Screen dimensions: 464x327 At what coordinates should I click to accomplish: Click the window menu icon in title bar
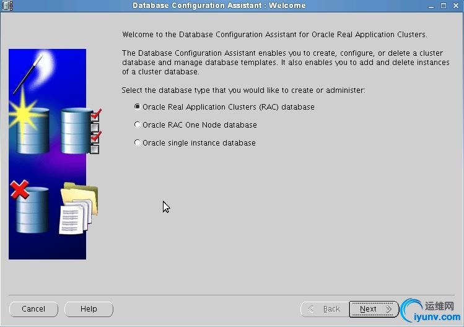click(x=7, y=6)
